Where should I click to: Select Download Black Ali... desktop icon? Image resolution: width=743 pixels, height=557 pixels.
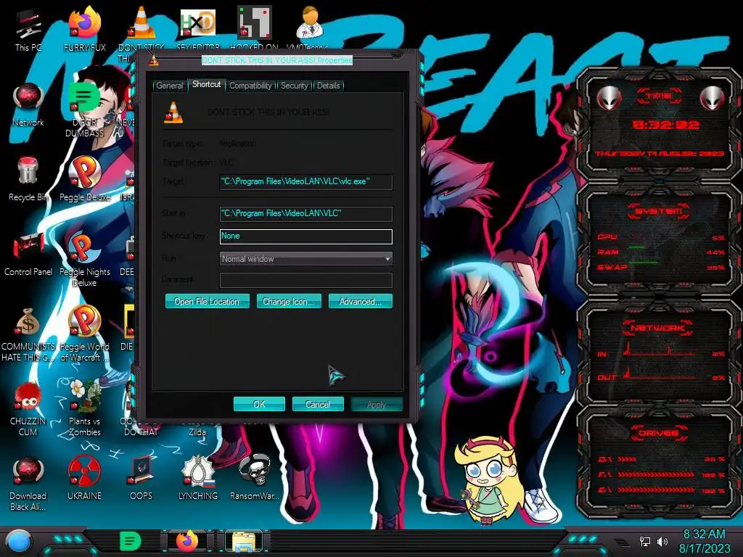click(x=28, y=484)
